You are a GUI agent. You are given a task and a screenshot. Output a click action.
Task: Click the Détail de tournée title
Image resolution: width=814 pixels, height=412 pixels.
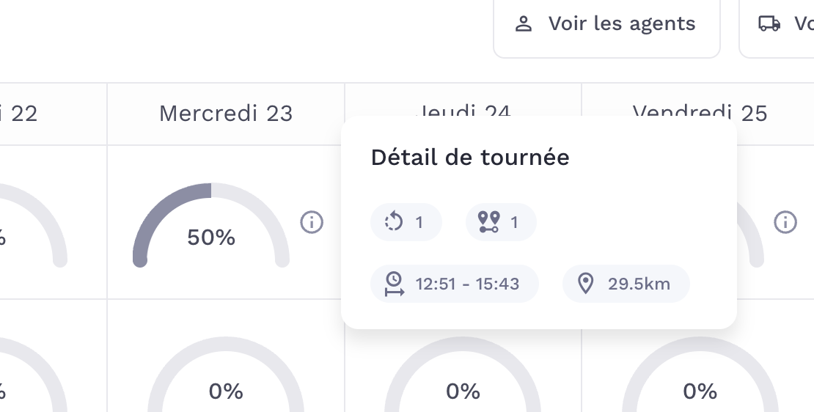(x=470, y=158)
